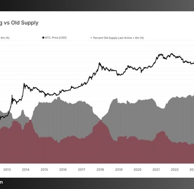Image resolution: width=194 pixels, height=189 pixels.
Task: Select the 2022 label on the time axis
Action: 174,170
